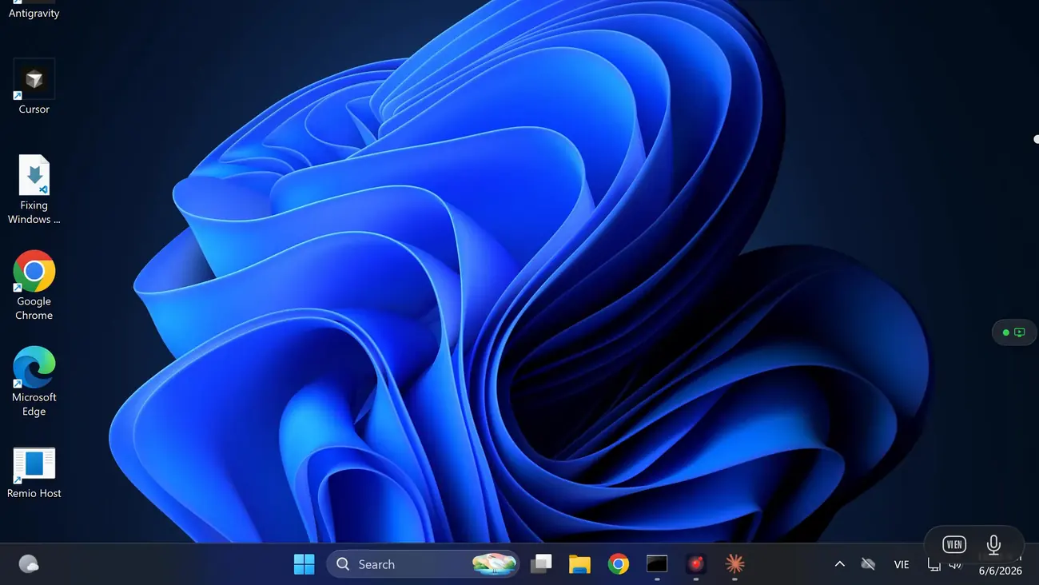Click the taskbar Search box
1039x585 pixels.
(x=423, y=564)
